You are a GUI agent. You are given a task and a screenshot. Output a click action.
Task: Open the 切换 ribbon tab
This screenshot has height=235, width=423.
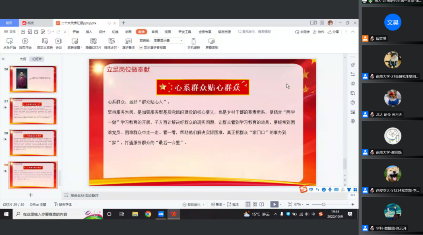115,32
